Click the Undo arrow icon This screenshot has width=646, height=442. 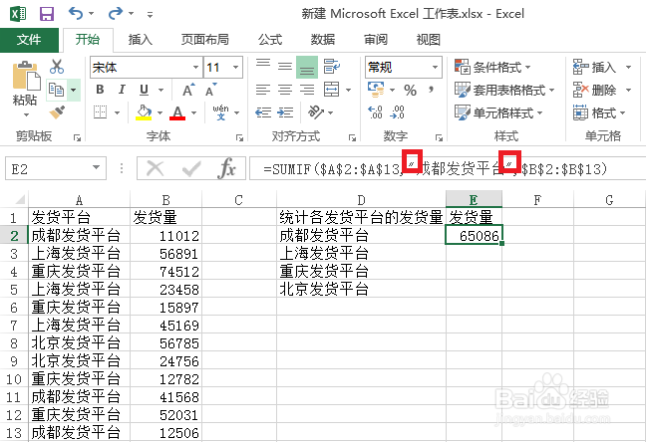(76, 14)
